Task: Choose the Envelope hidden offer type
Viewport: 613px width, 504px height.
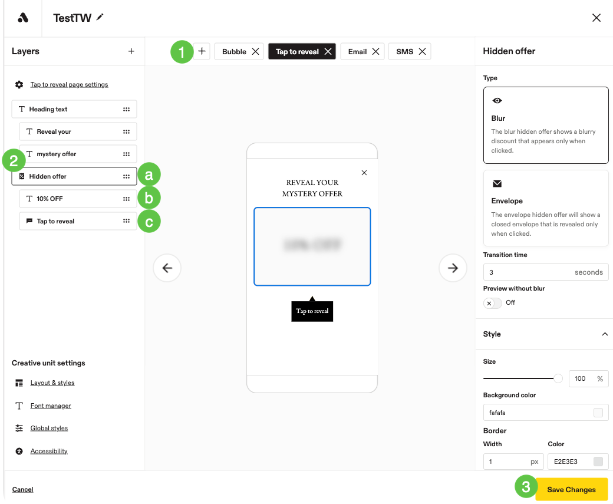Action: [x=546, y=208]
